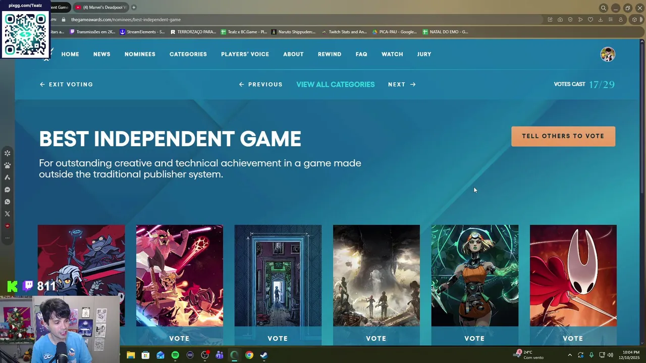
Task: Vote for the colorful skull warrior nominee
Action: 179,338
